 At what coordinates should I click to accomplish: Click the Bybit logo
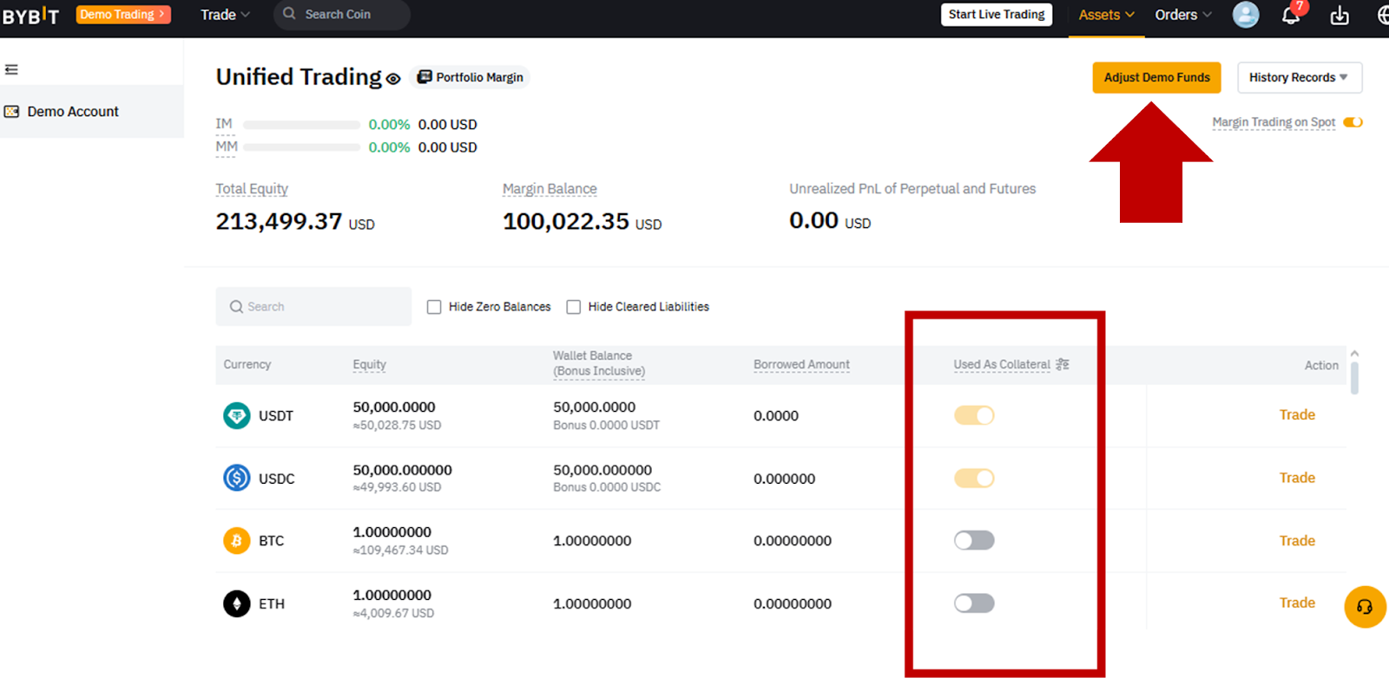click(x=30, y=15)
